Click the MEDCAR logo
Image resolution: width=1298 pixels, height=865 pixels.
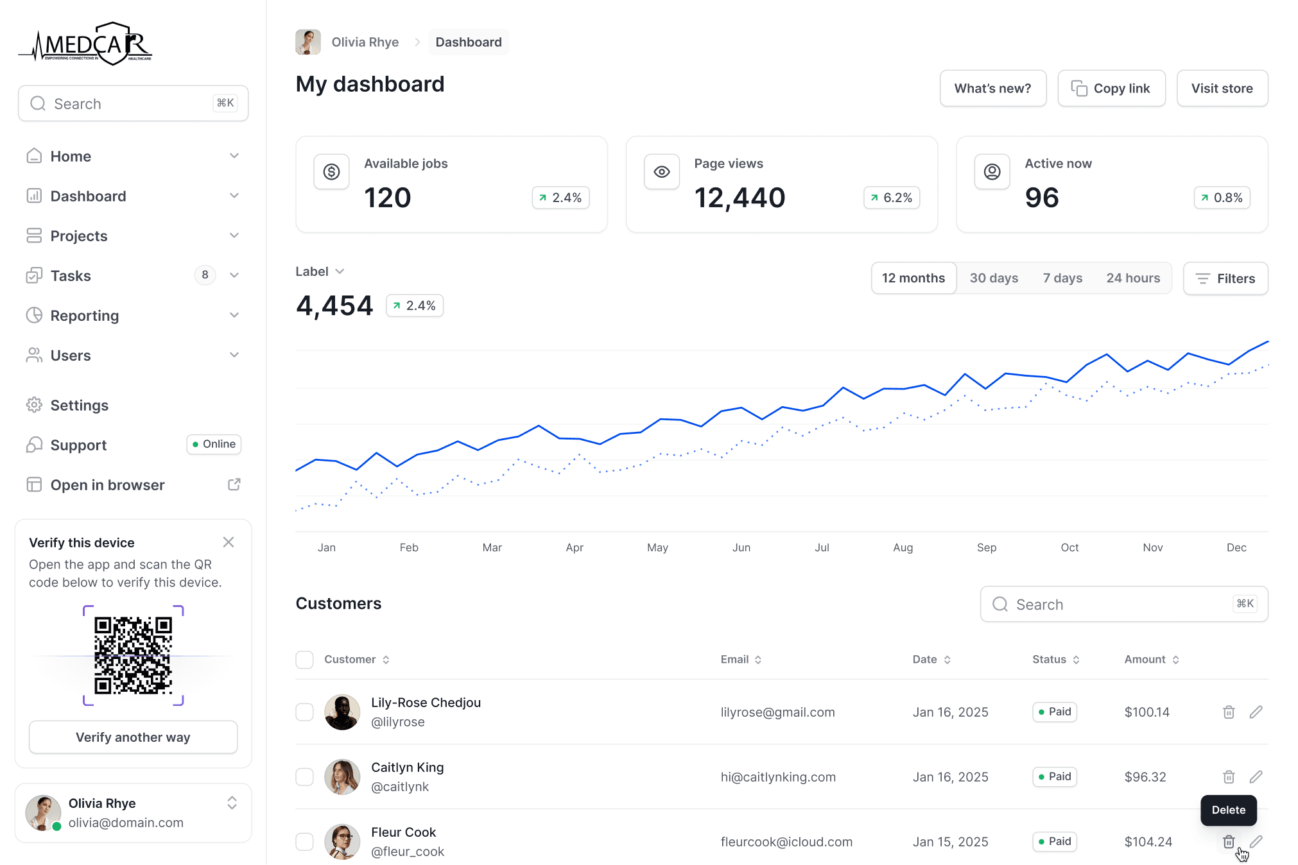pos(86,44)
